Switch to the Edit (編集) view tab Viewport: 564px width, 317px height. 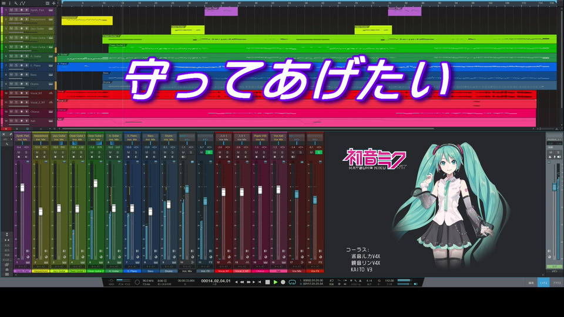click(x=531, y=283)
